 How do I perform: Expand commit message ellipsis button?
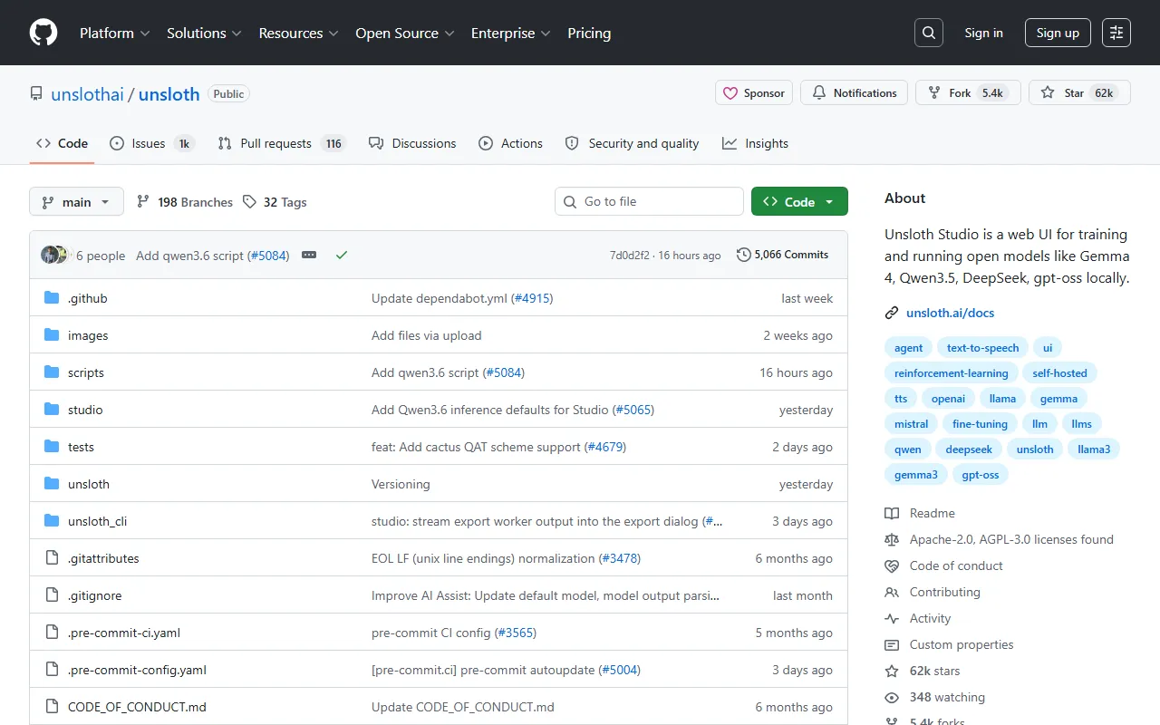[x=309, y=256]
